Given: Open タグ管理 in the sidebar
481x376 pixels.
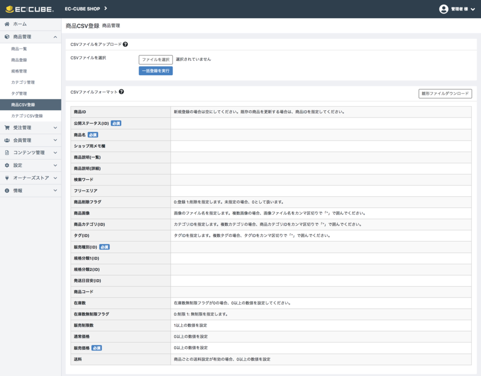Looking at the screenshot, I should click(19, 93).
